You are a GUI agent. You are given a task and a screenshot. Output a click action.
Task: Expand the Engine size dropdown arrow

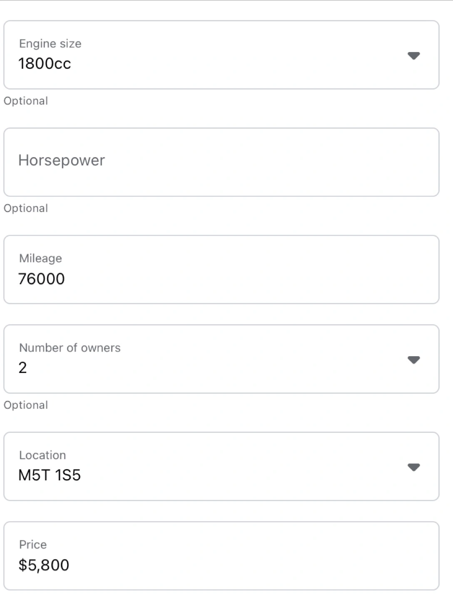[413, 55]
